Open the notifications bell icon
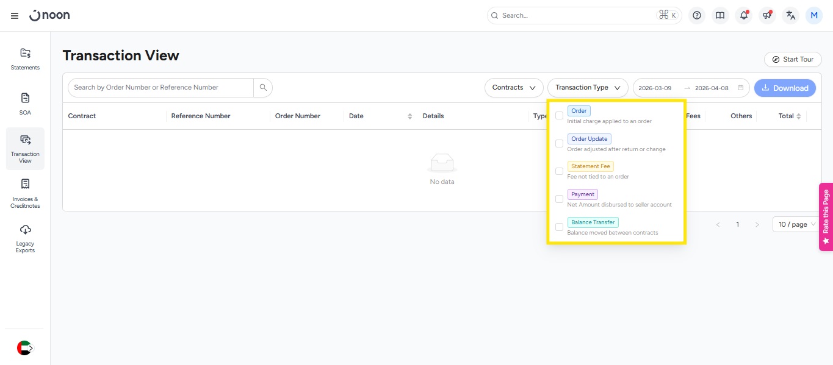This screenshot has height=365, width=833. pyautogui.click(x=743, y=16)
